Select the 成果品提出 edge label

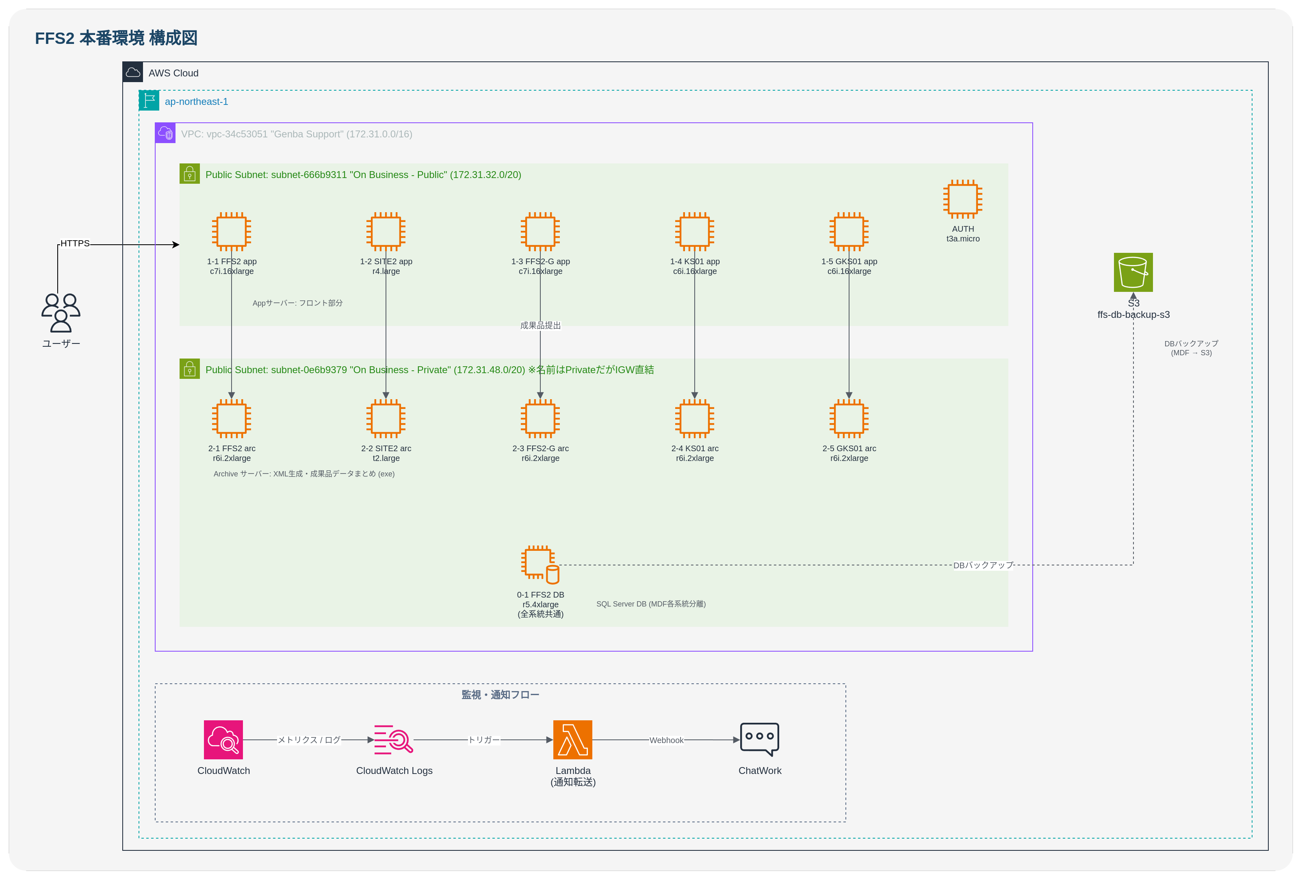[x=540, y=325]
